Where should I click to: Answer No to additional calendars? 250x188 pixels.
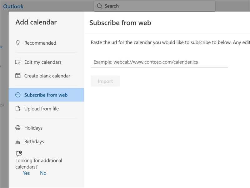click(x=43, y=173)
